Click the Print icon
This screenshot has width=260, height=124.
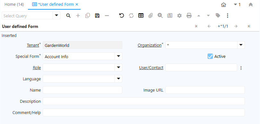coord(189,16)
